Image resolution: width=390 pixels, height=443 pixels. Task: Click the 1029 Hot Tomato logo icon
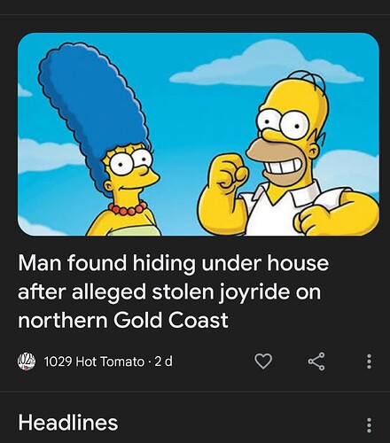(27, 361)
